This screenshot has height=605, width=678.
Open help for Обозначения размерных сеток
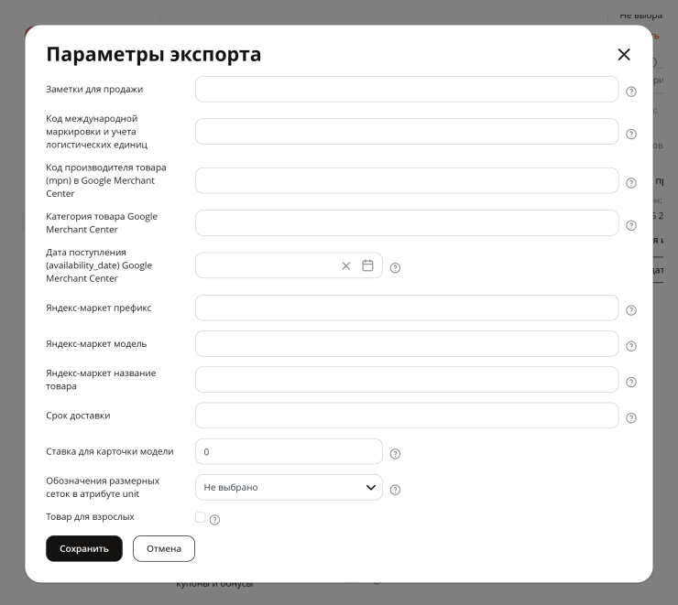395,490
